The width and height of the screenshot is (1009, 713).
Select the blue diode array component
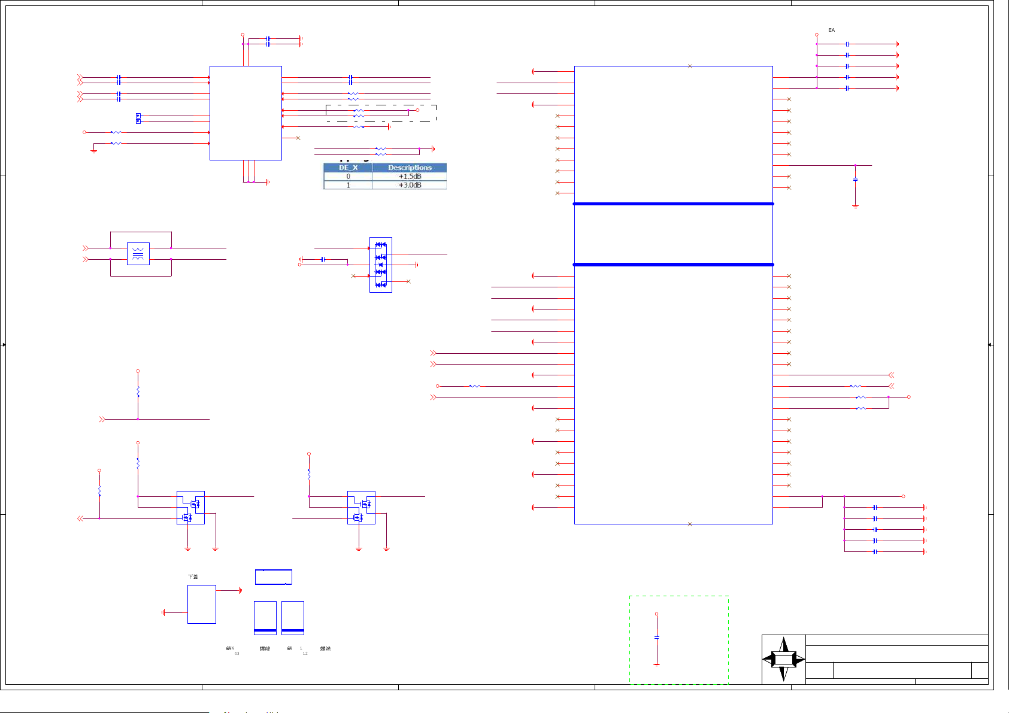(x=381, y=265)
